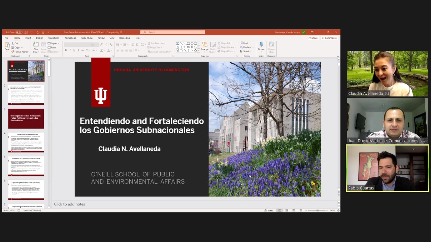Decrease the font size
This screenshot has width=431, height=242.
106,44
